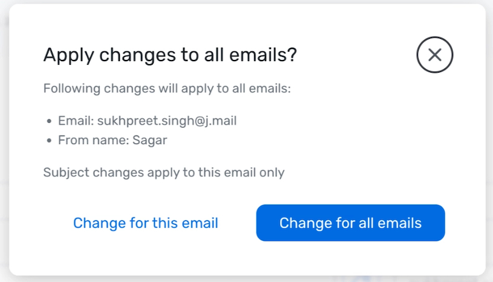Viewport: 493px width, 282px height.
Task: Click the From name: Sagar line
Action: pos(113,140)
